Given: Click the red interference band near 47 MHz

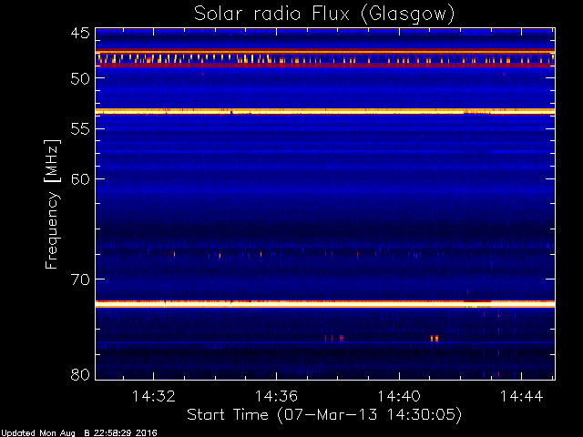Looking at the screenshot, I should pyautogui.click(x=325, y=52).
